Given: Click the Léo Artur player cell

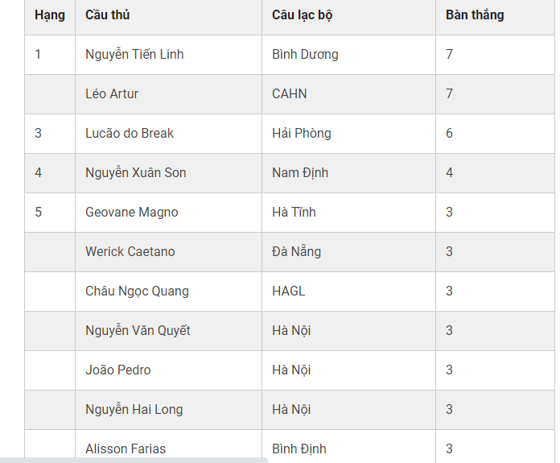Looking at the screenshot, I should pyautogui.click(x=112, y=94).
